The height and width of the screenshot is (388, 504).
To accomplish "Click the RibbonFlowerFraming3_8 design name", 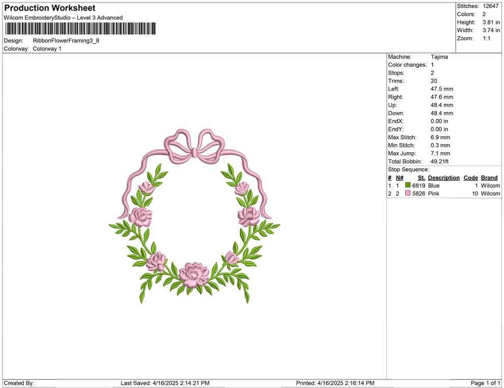I will pyautogui.click(x=66, y=40).
